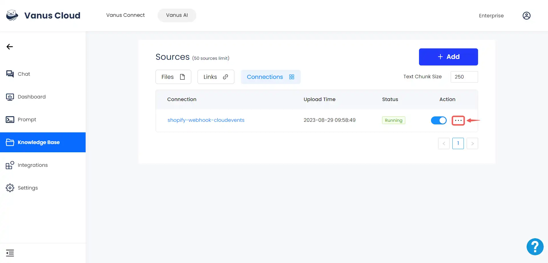Open more actions for shopify-webhook-cloudevents
The image size is (548, 263).
pyautogui.click(x=458, y=120)
